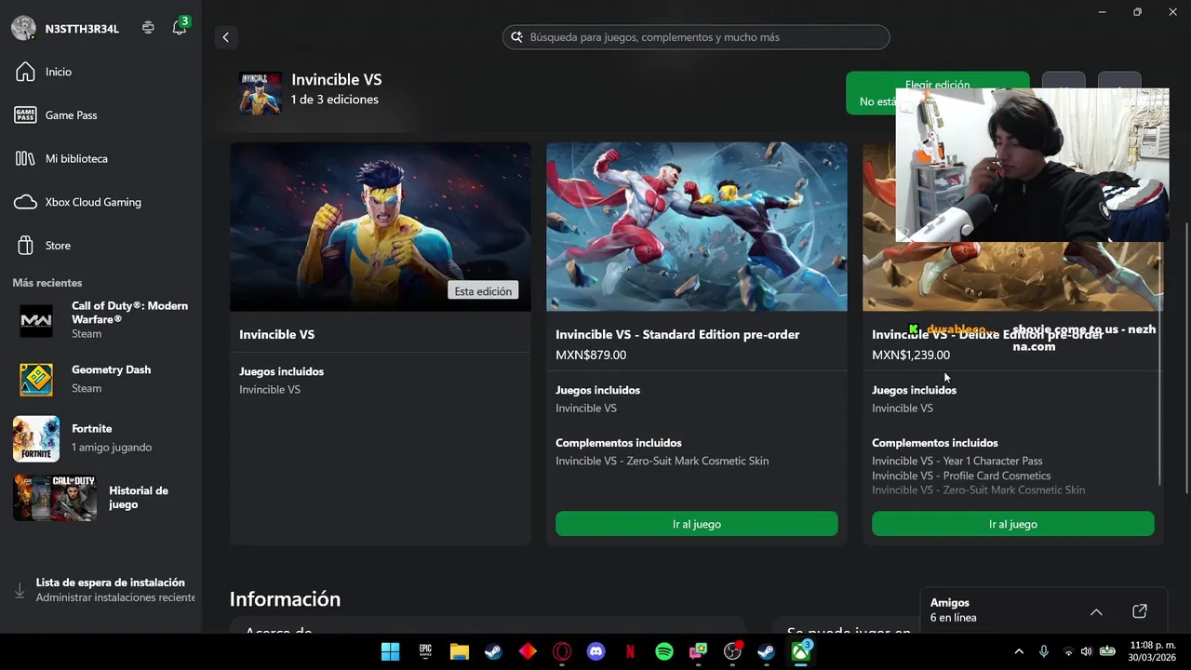This screenshot has width=1191, height=670.
Task: Open Spotify from taskbar
Action: [x=664, y=651]
